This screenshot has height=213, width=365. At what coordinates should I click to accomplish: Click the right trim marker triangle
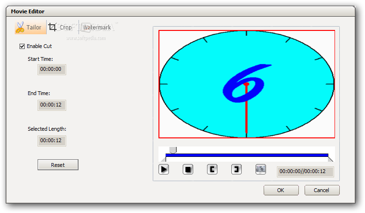(x=330, y=159)
